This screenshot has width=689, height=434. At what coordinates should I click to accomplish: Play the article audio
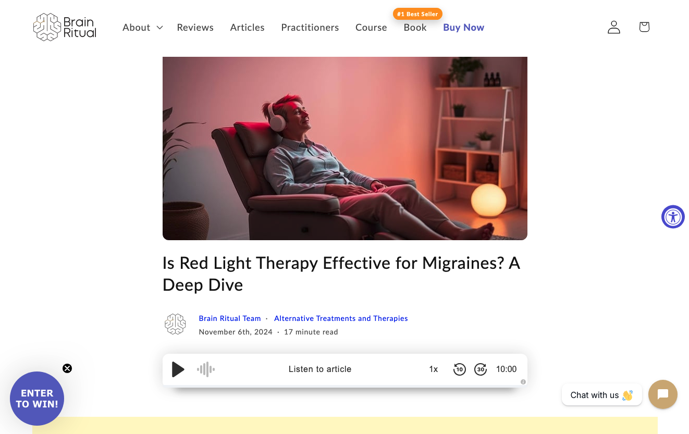pos(178,369)
